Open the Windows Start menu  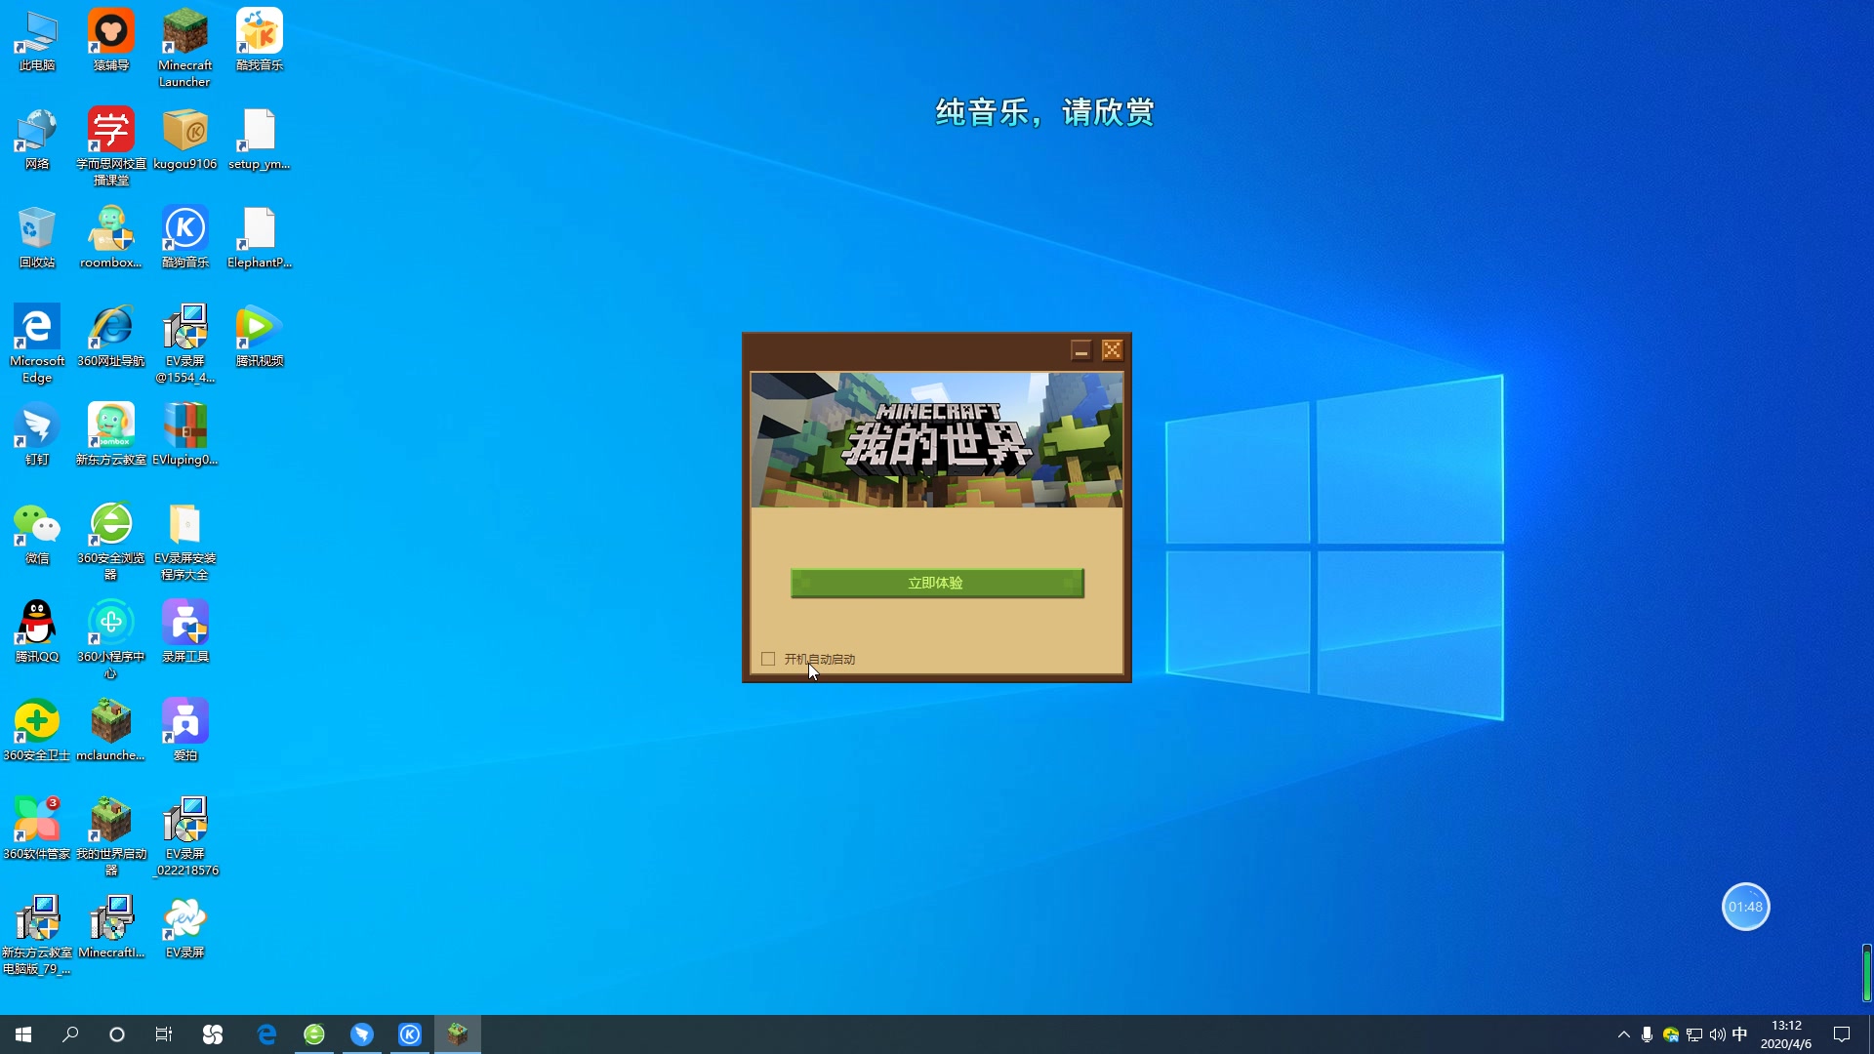(23, 1034)
